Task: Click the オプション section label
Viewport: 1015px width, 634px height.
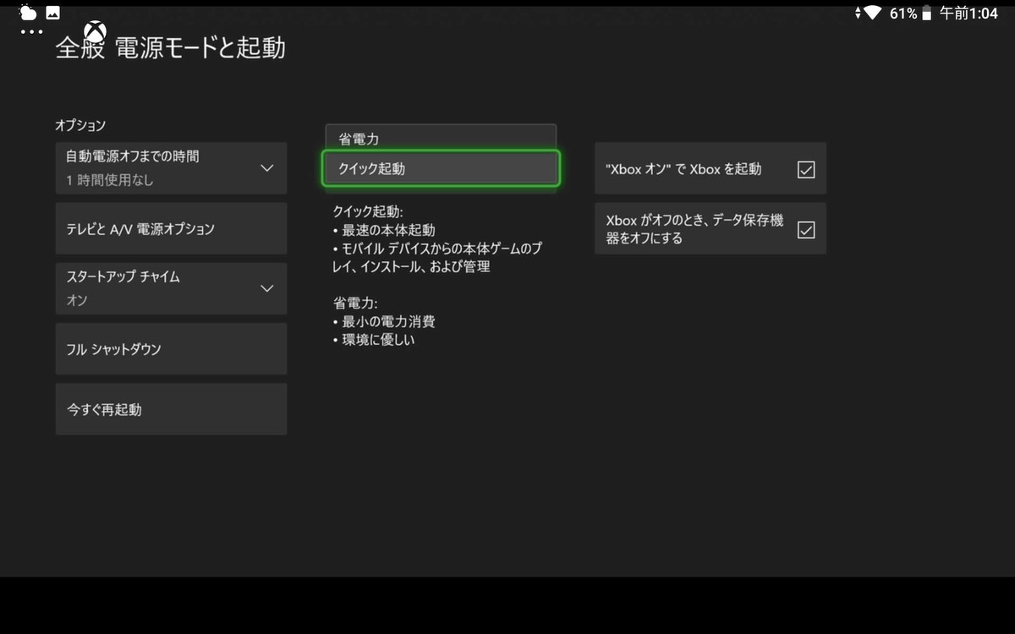Action: (x=80, y=125)
